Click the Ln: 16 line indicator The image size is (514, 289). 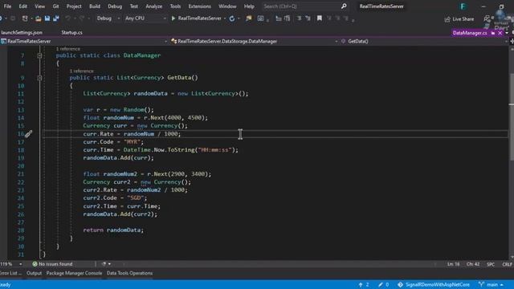(453, 264)
